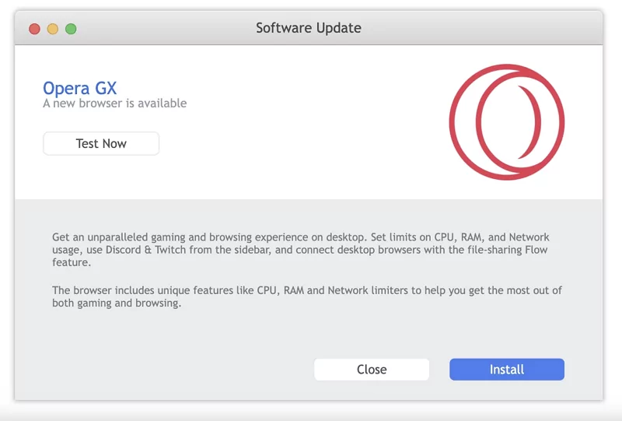Click the 'A new browser is available' subtitle
The width and height of the screenshot is (622, 421).
[x=114, y=103]
